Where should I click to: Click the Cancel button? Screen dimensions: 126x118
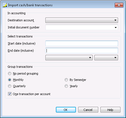(x=88, y=110)
